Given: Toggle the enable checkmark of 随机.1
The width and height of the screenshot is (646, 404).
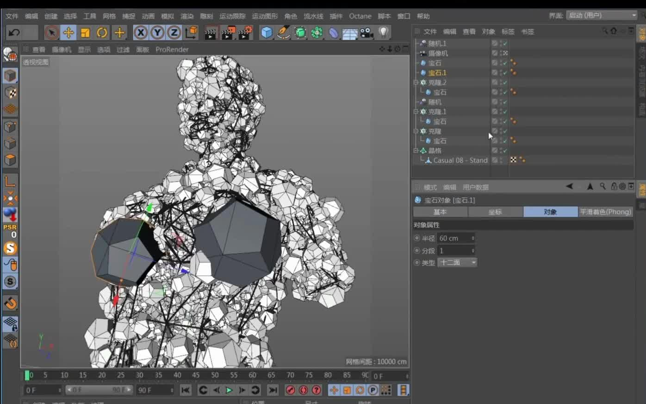Looking at the screenshot, I should tap(505, 43).
